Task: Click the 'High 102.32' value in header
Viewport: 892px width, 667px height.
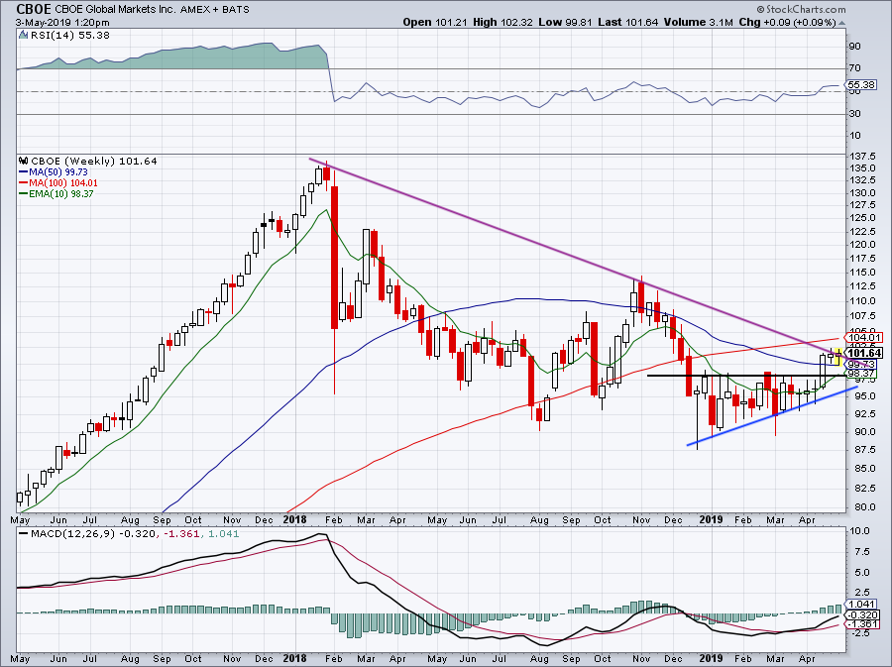Action: [502, 22]
